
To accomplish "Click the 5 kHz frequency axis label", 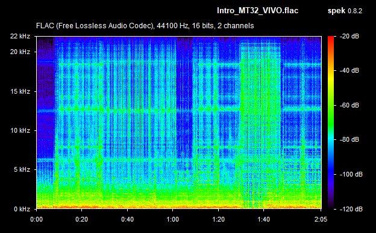I will pyautogui.click(x=22, y=169).
